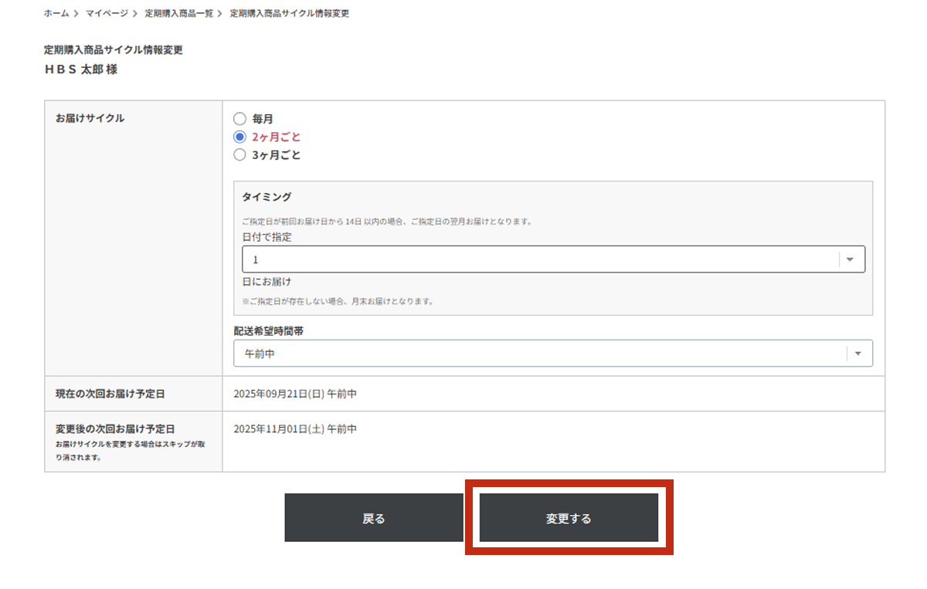
Task: Select the 毎月 delivery cycle radio button
Action: tap(239, 119)
